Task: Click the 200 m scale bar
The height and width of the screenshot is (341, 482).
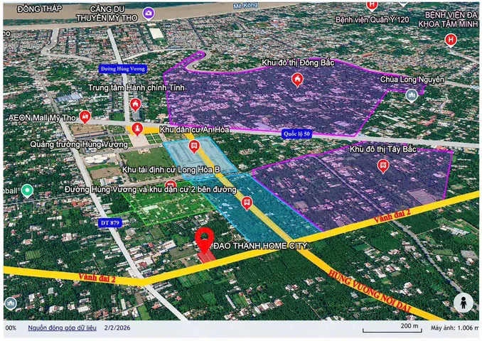Action: 392,328
